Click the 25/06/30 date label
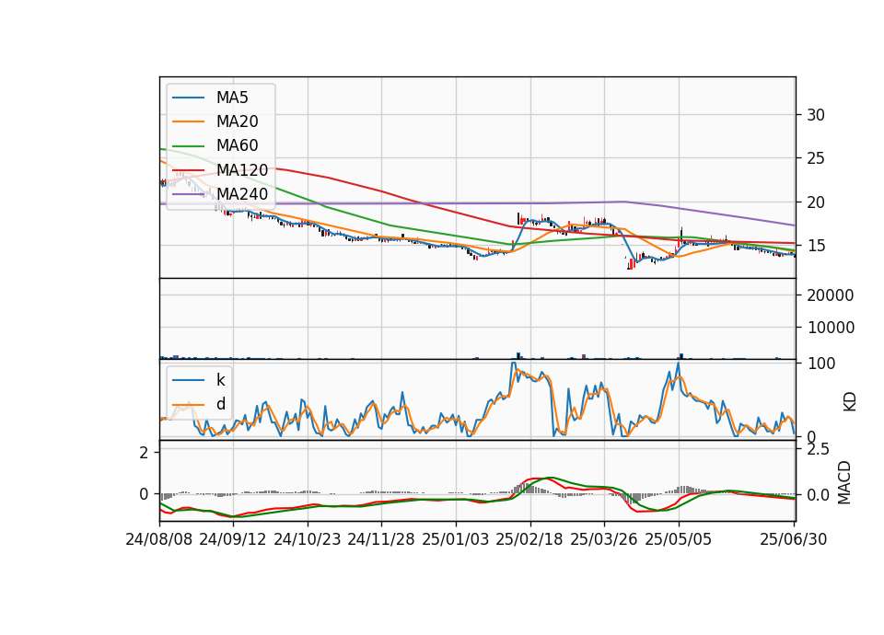This screenshot has width=884, height=635. pos(794,539)
